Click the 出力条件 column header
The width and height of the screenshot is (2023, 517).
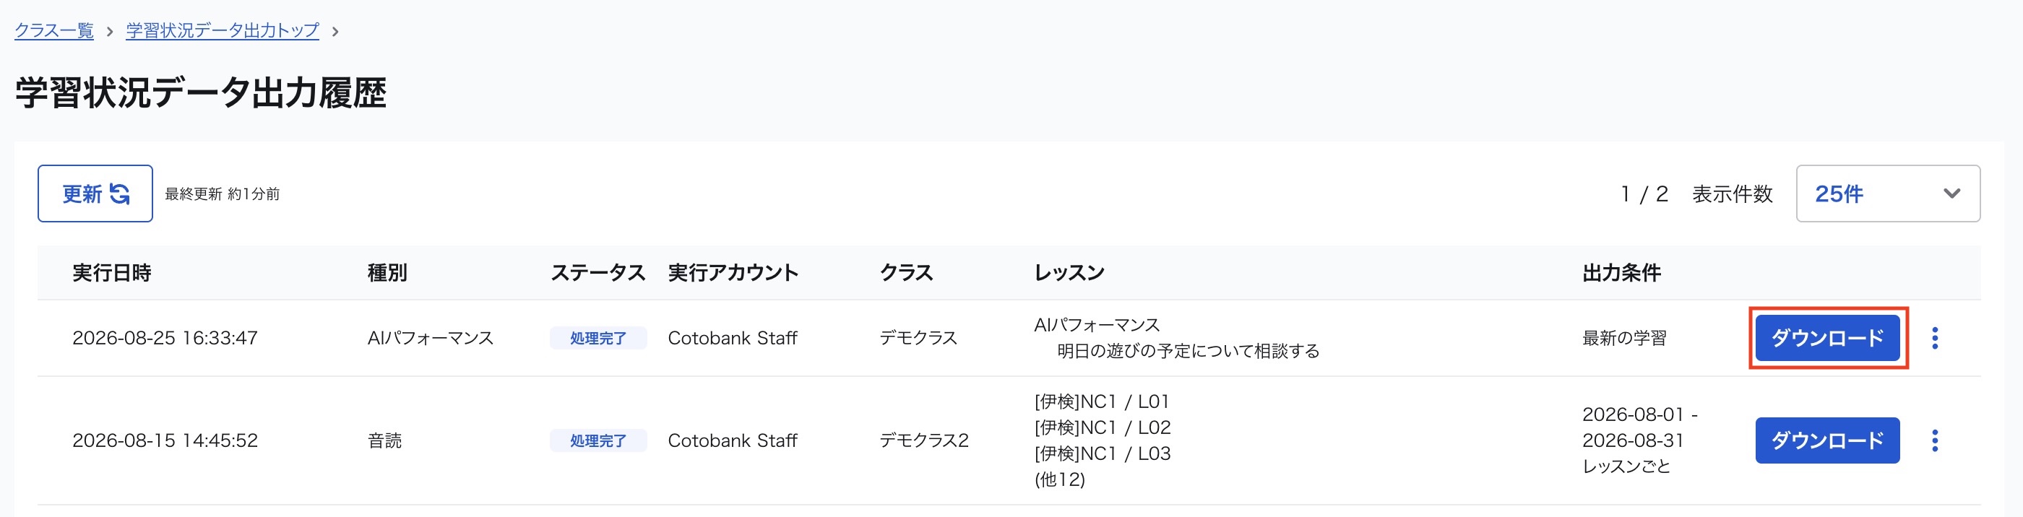point(1621,273)
